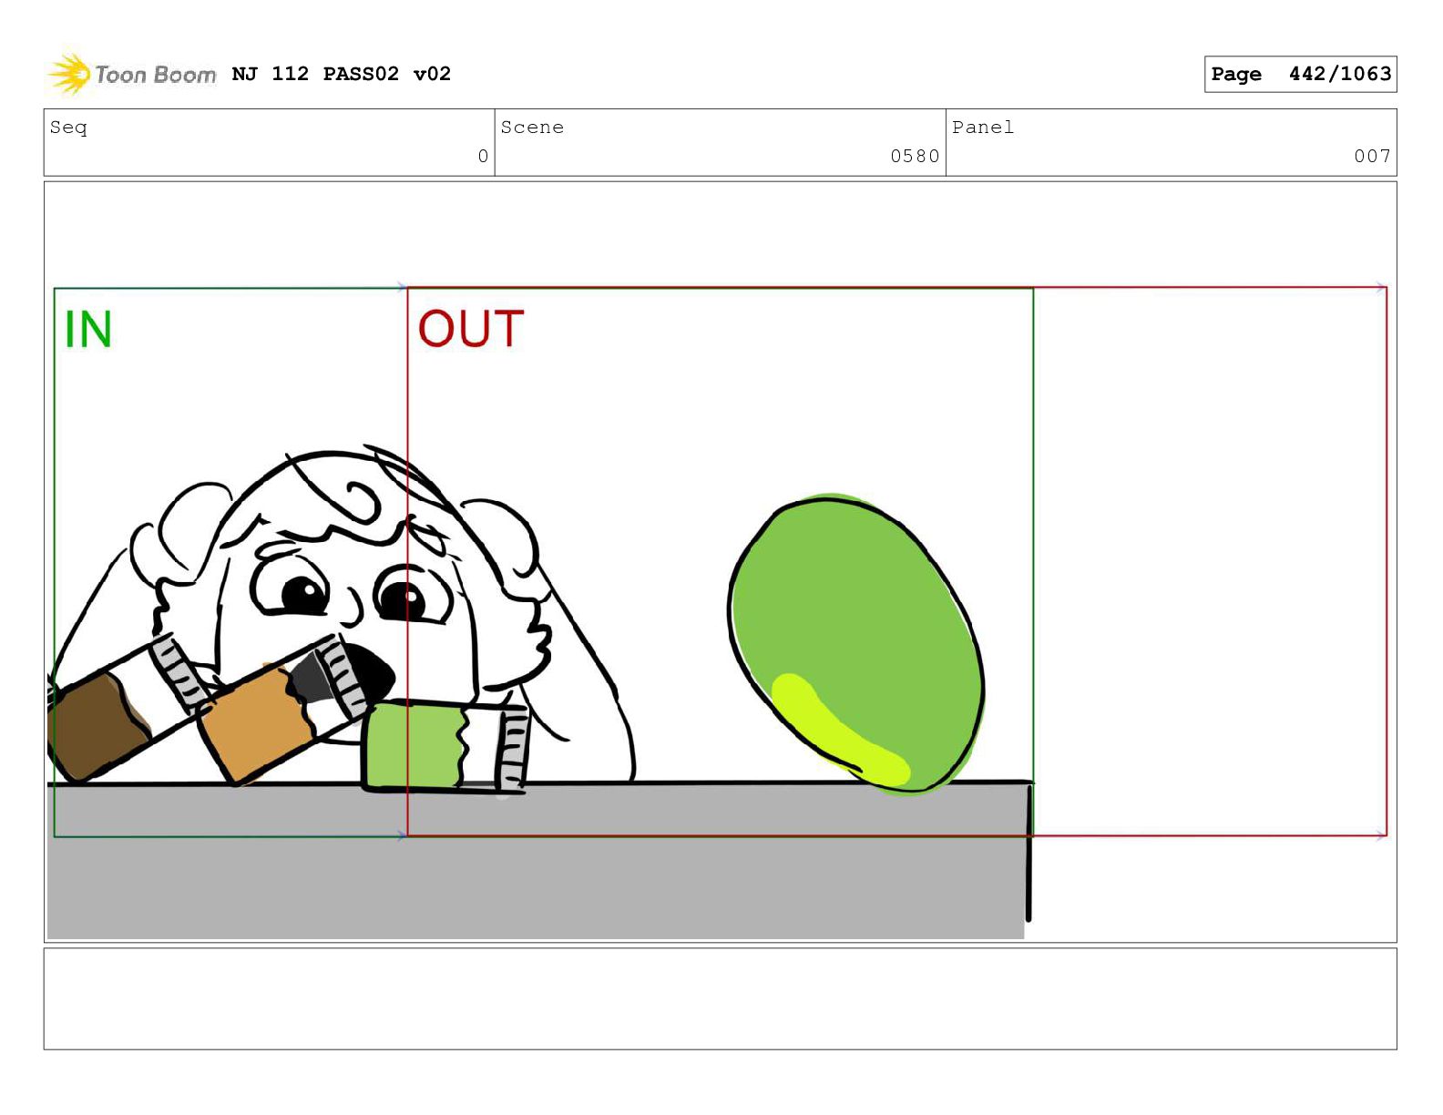Click the red 'OUT' camera label
The width and height of the screenshot is (1443, 1115).
471,329
